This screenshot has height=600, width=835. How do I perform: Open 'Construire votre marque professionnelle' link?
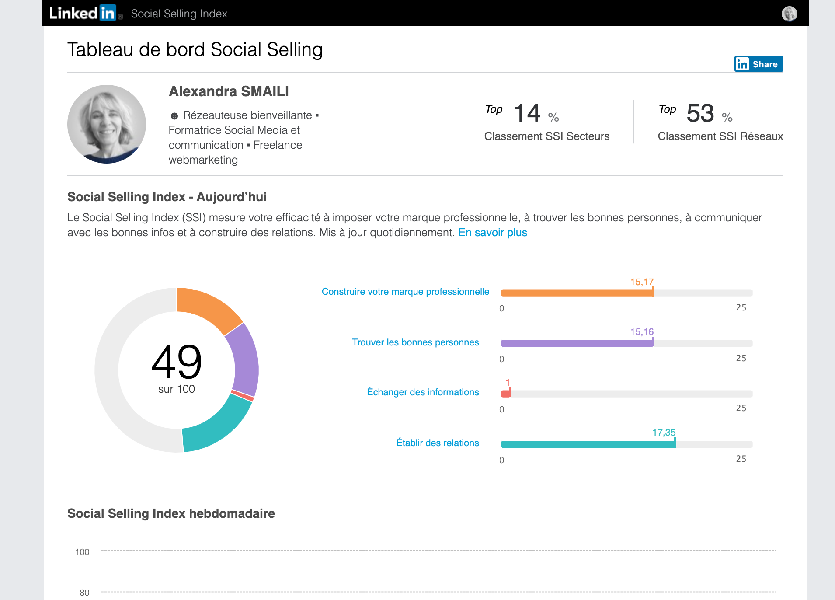(405, 292)
